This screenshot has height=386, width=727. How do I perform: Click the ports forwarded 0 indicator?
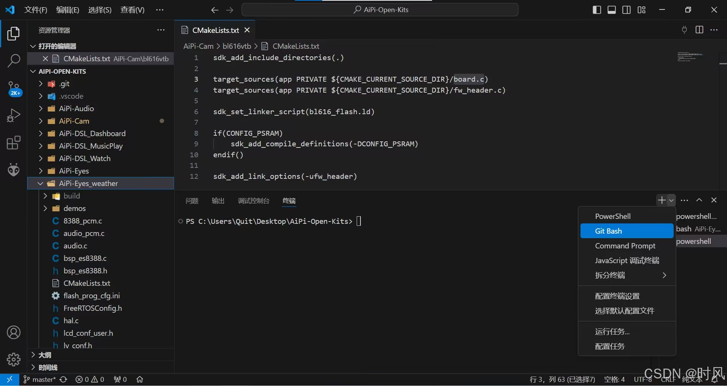tap(120, 379)
